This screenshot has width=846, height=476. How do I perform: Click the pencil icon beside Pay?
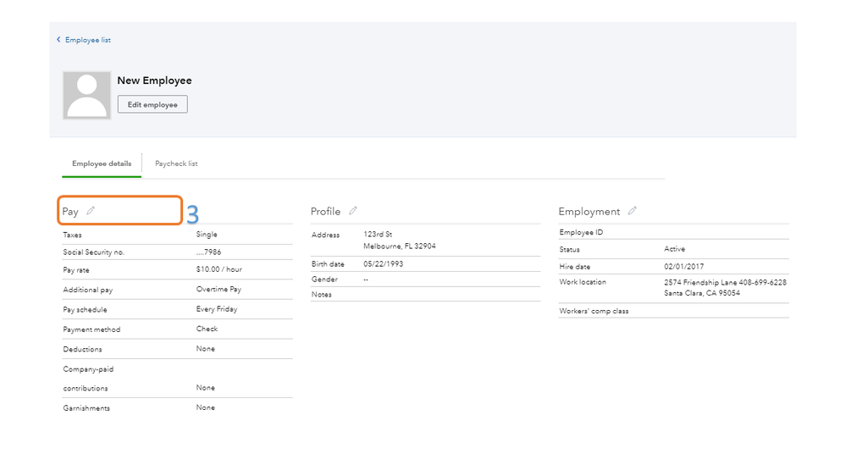tap(91, 211)
